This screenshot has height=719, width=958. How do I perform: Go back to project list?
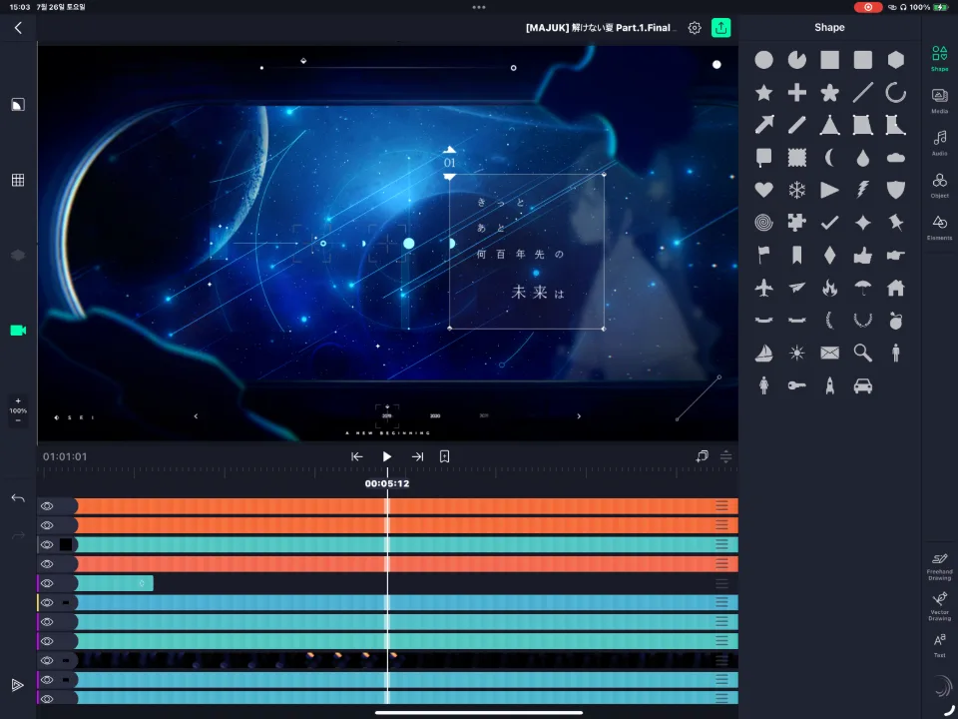(18, 28)
